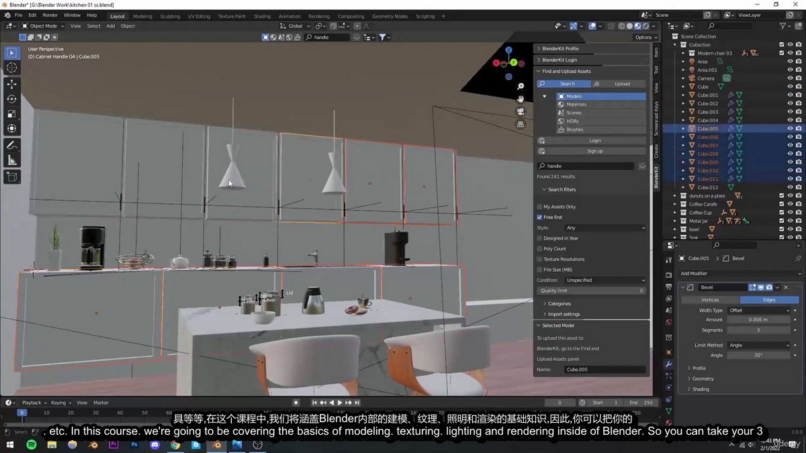Adjust the Quality limit slider
This screenshot has height=453, width=806.
pos(592,291)
